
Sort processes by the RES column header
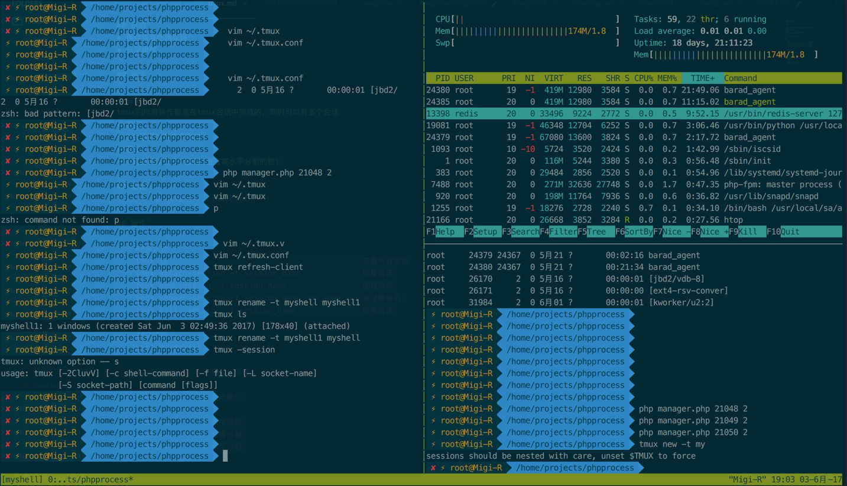[585, 78]
